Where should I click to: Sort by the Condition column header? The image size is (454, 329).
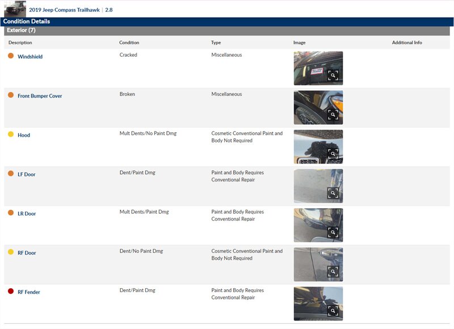point(129,43)
